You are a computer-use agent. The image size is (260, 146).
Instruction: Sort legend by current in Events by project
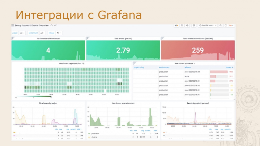(228, 129)
